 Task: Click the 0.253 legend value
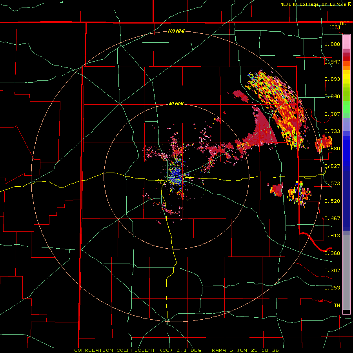332,288
